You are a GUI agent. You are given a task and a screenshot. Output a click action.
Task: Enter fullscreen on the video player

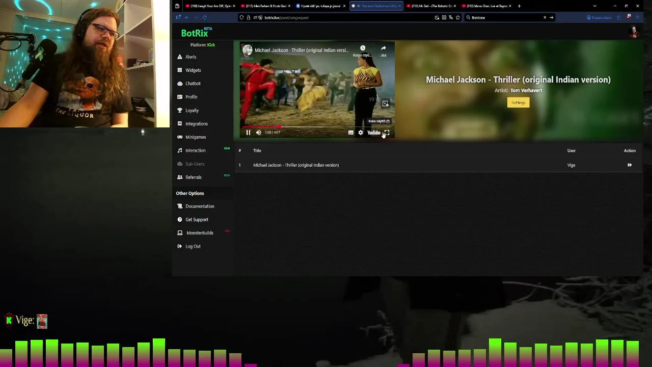click(387, 133)
